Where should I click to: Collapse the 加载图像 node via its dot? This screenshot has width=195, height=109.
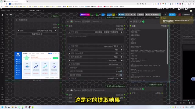(17, 20)
